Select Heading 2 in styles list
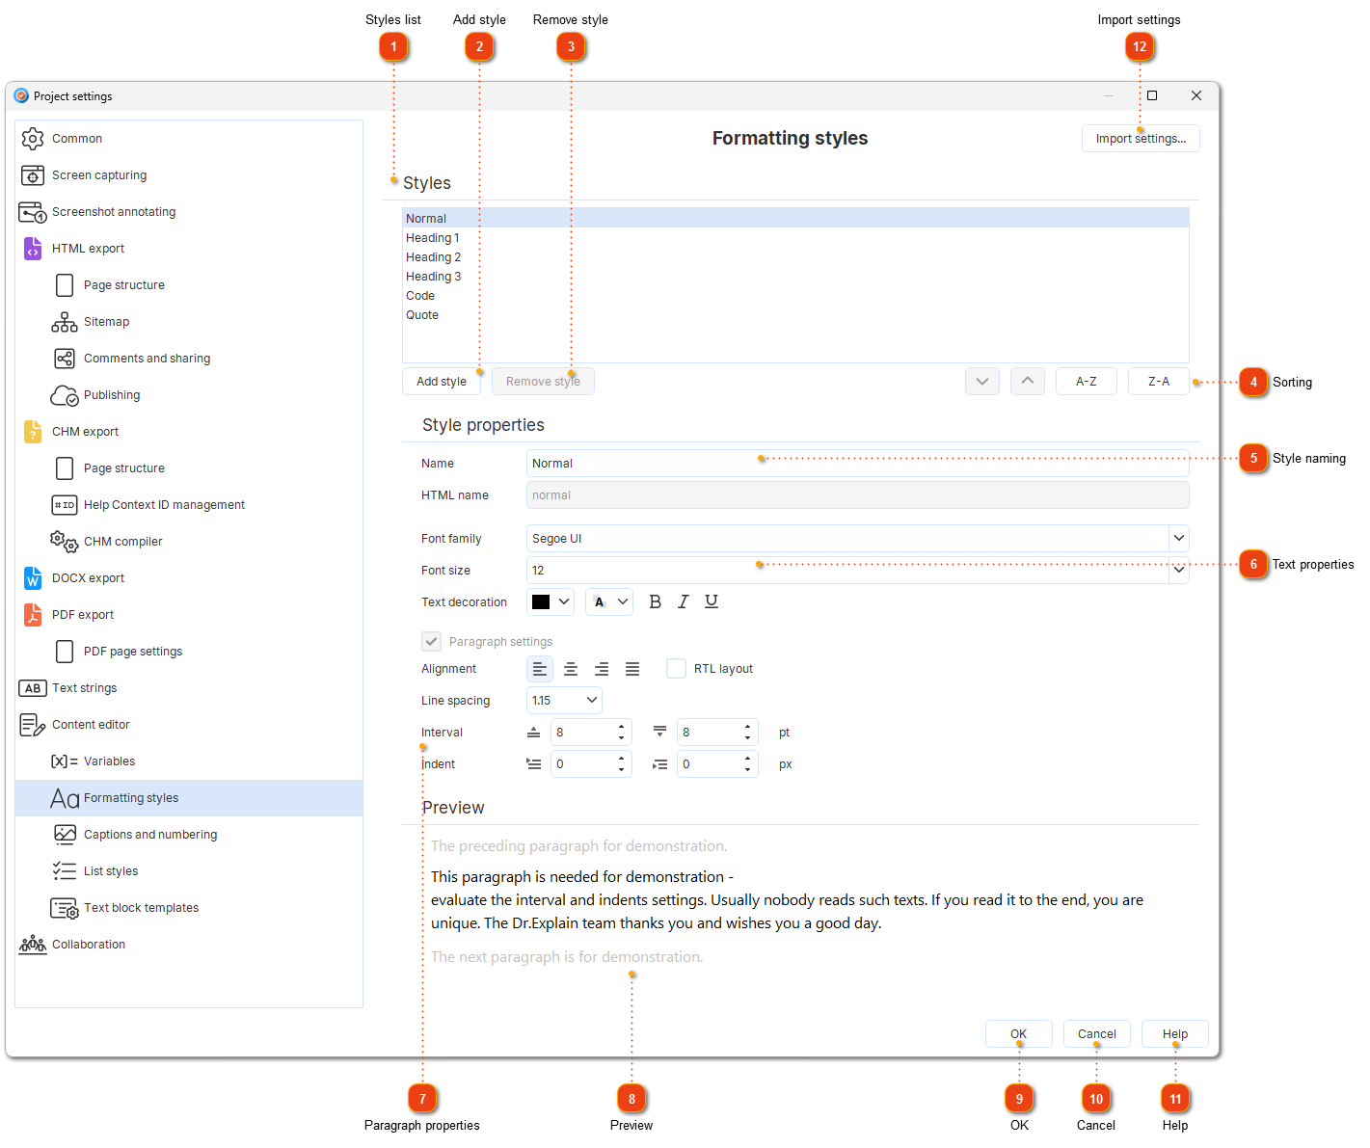The width and height of the screenshot is (1370, 1148). (x=795, y=257)
